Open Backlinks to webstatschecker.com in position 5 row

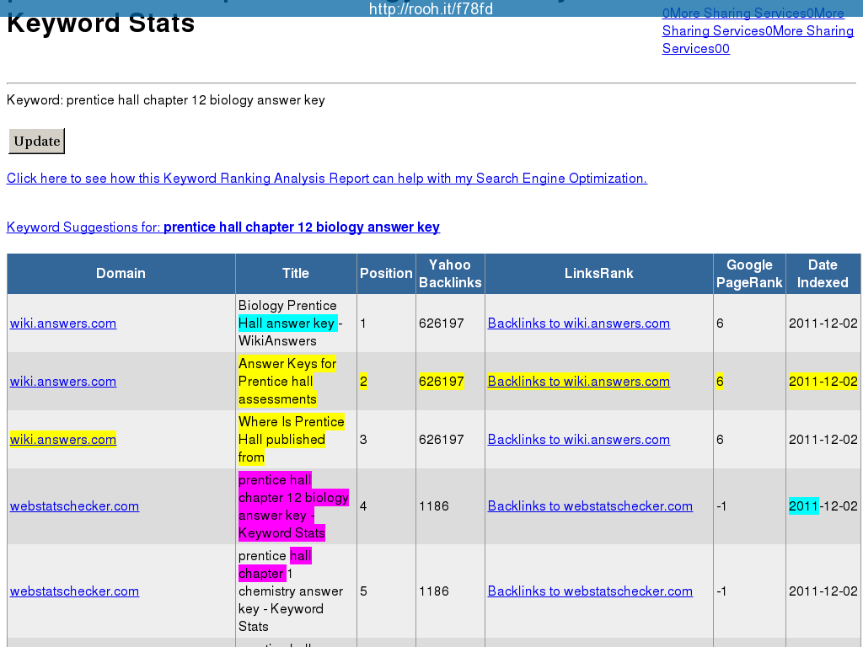(x=590, y=591)
